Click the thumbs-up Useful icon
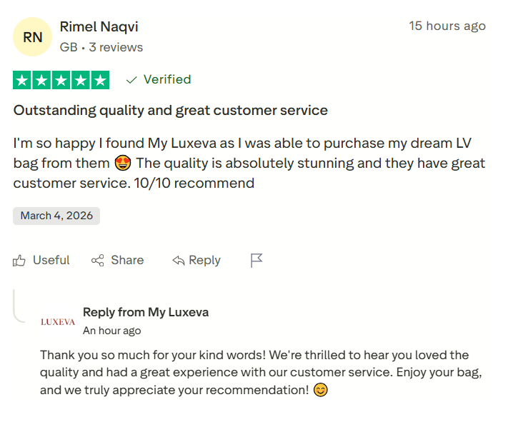523x437 pixels. 19,261
